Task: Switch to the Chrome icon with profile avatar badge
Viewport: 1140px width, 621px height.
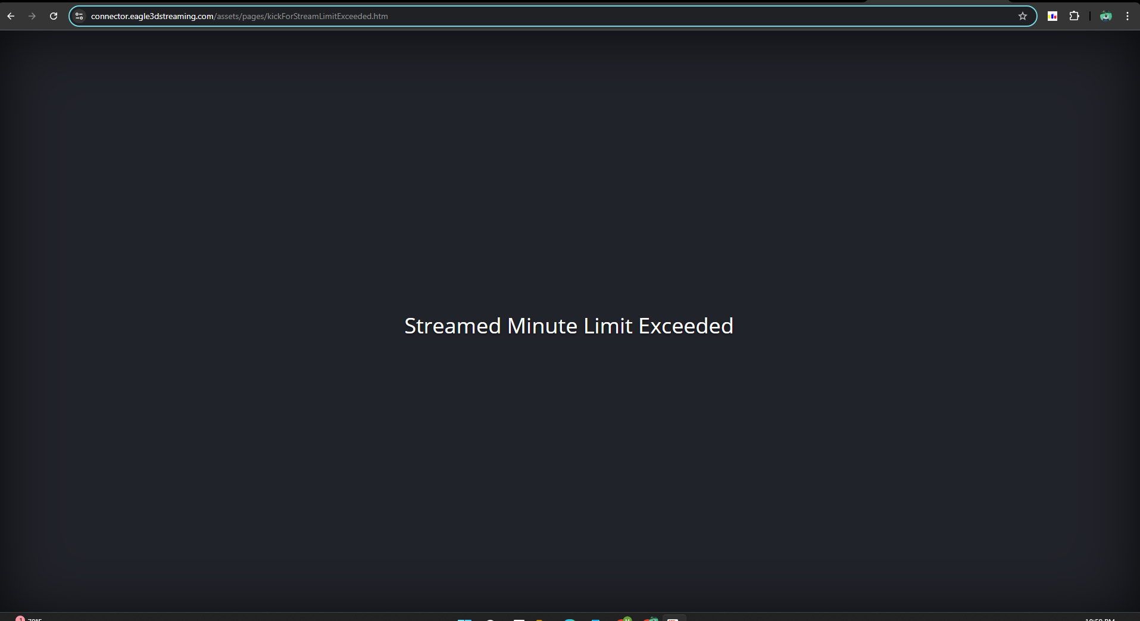Action: coord(651,619)
